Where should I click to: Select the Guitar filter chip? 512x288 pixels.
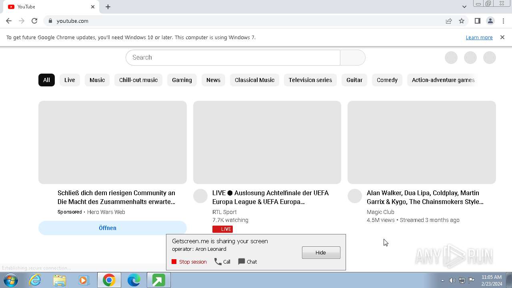click(354, 80)
